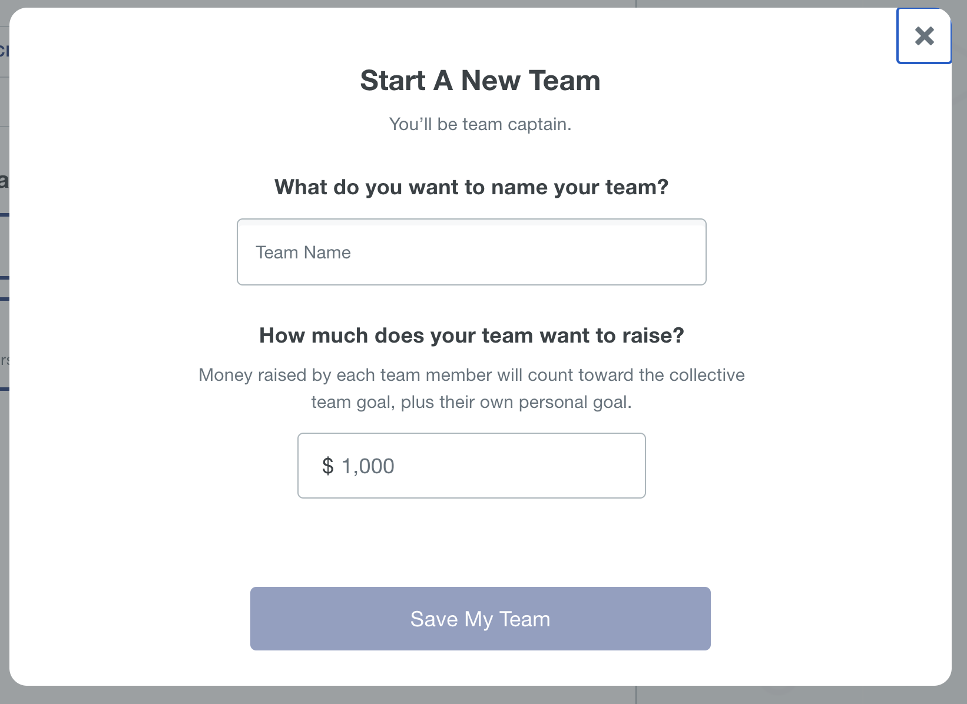Click the Start A New Team heading

pos(480,81)
